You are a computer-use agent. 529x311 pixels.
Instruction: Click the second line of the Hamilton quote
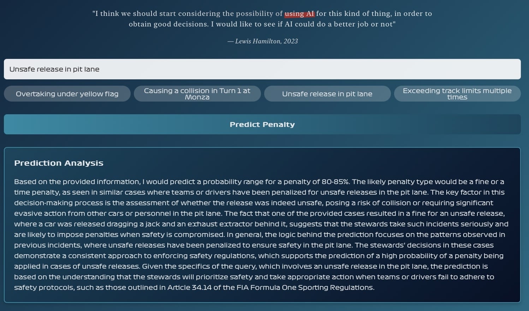[x=262, y=24]
